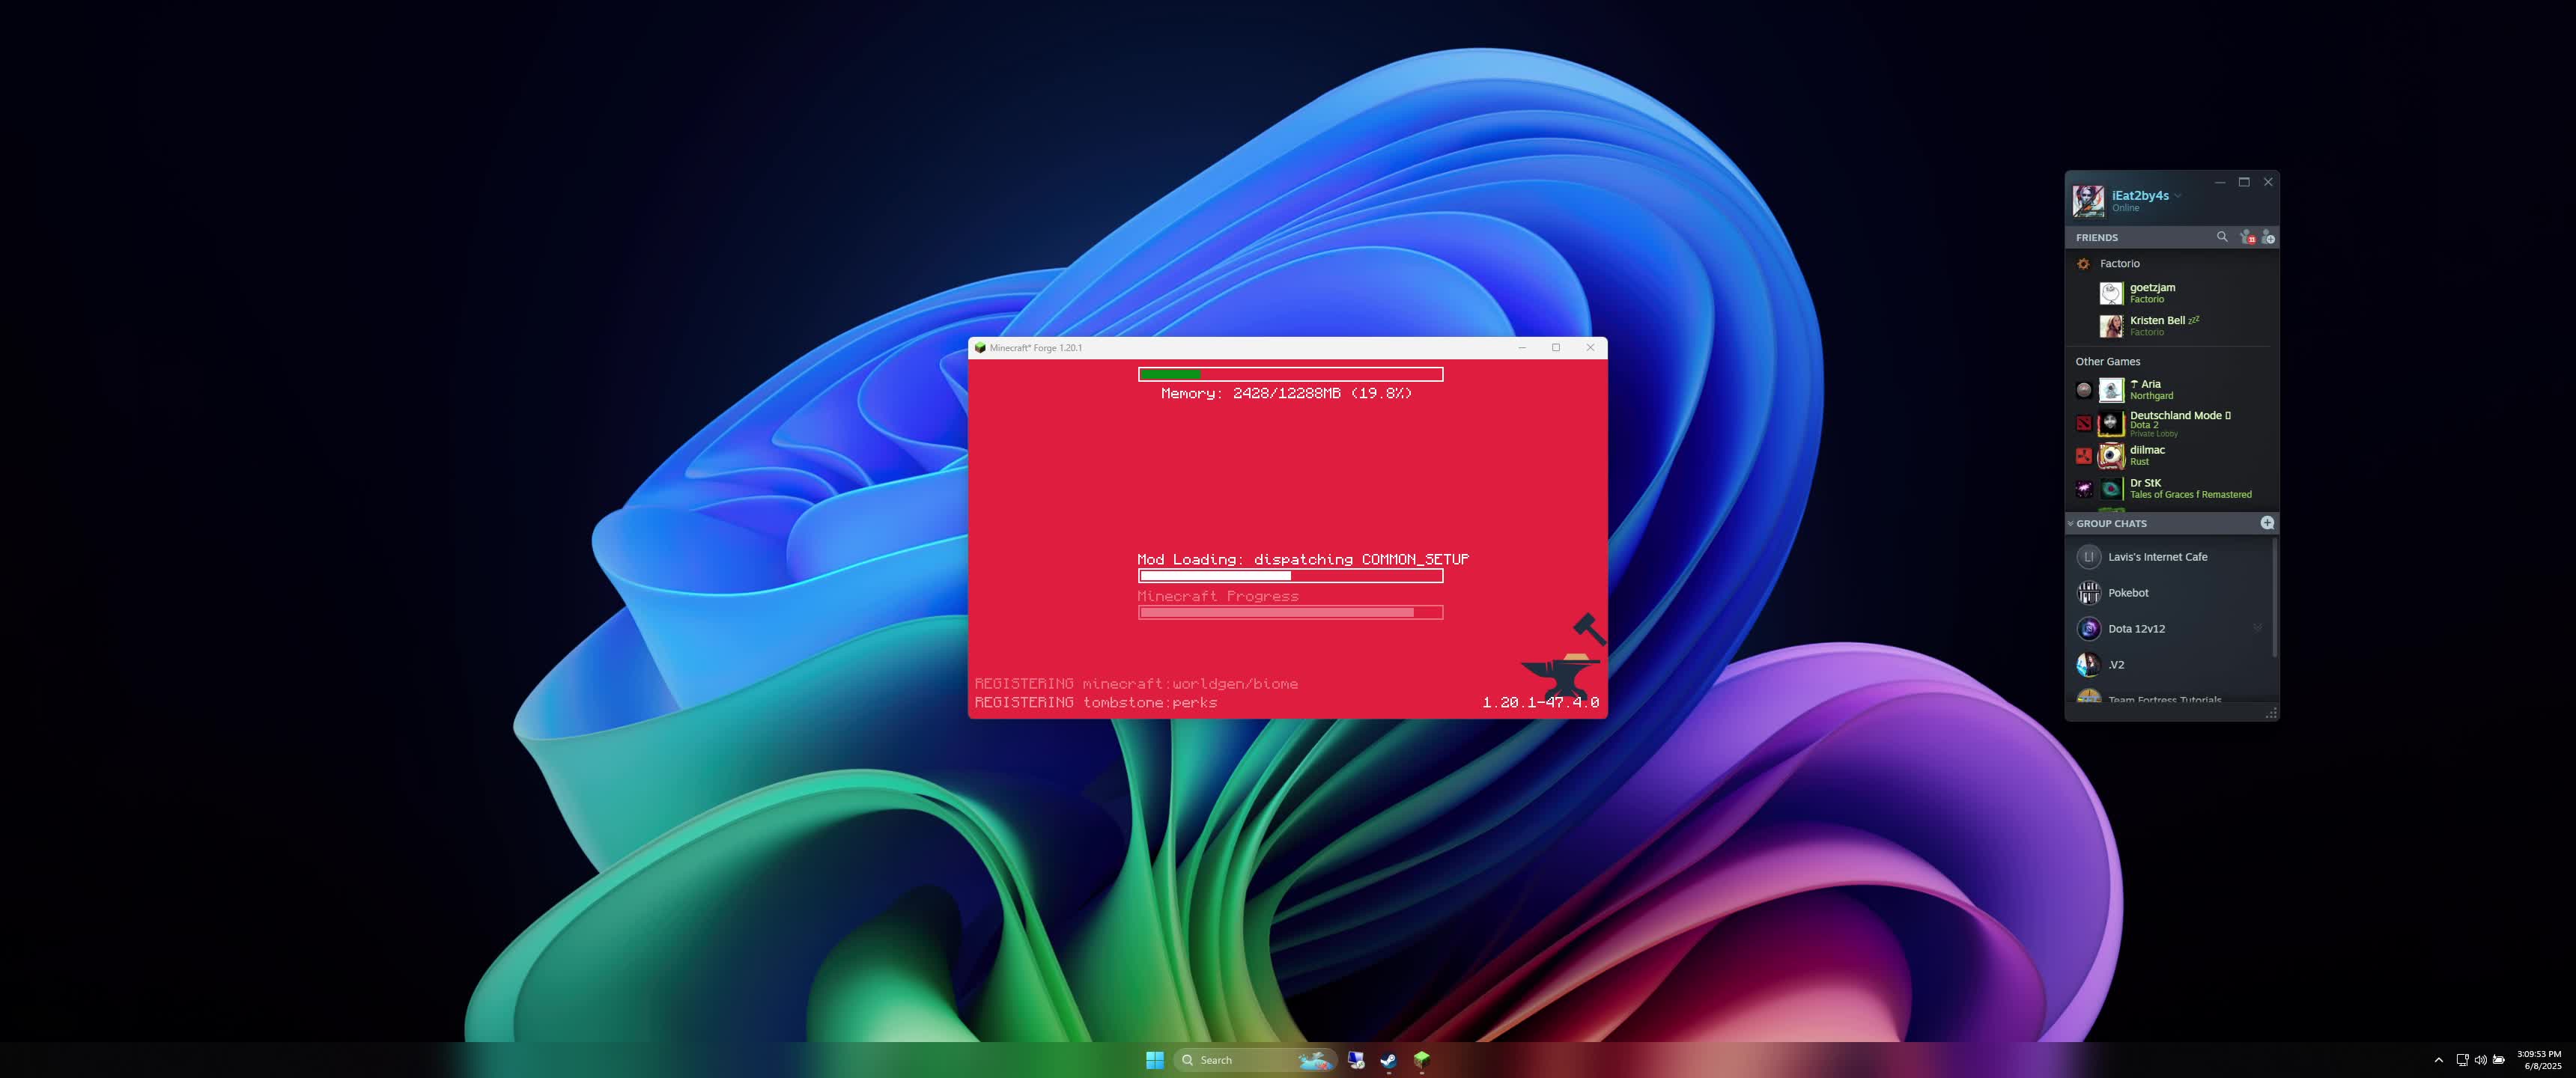Open chat with Aria playing Northgard
This screenshot has height=1078, width=2576.
[2151, 389]
